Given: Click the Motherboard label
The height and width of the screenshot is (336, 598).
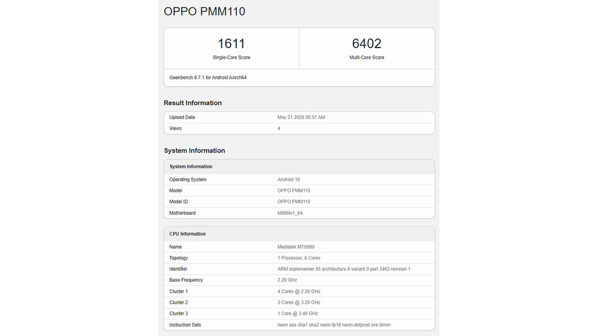Looking at the screenshot, I should point(182,213).
